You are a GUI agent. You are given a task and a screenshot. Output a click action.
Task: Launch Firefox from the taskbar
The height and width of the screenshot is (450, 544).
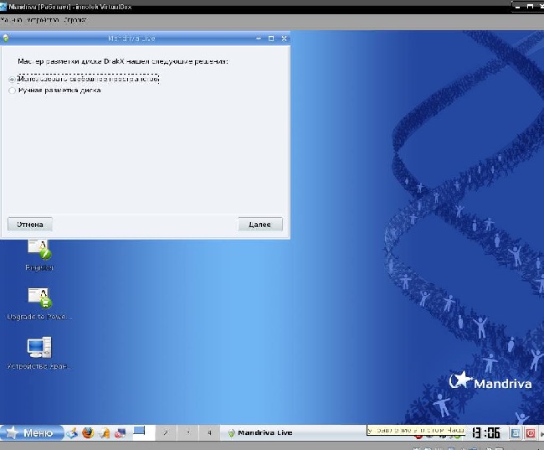(88, 432)
